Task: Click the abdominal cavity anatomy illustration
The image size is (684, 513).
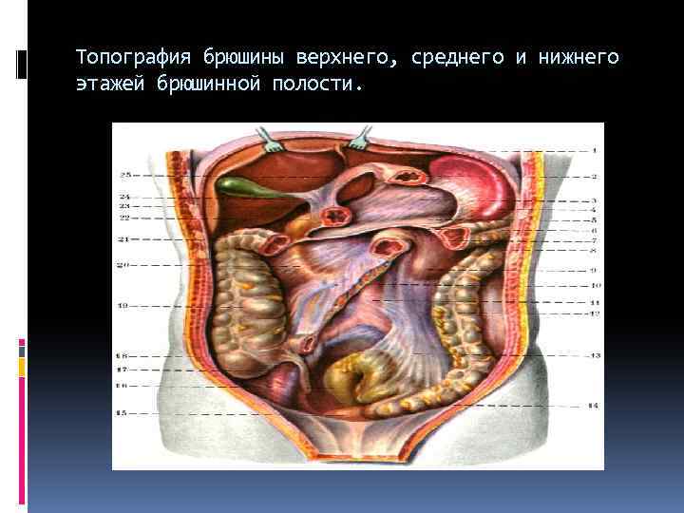Action: click(x=358, y=296)
